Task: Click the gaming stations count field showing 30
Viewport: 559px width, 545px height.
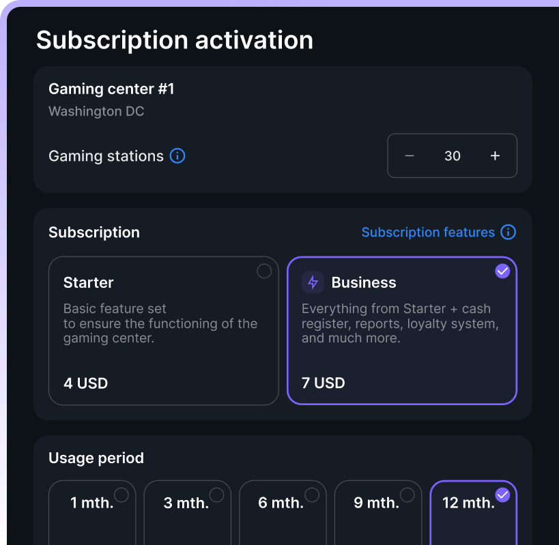Action: point(452,156)
